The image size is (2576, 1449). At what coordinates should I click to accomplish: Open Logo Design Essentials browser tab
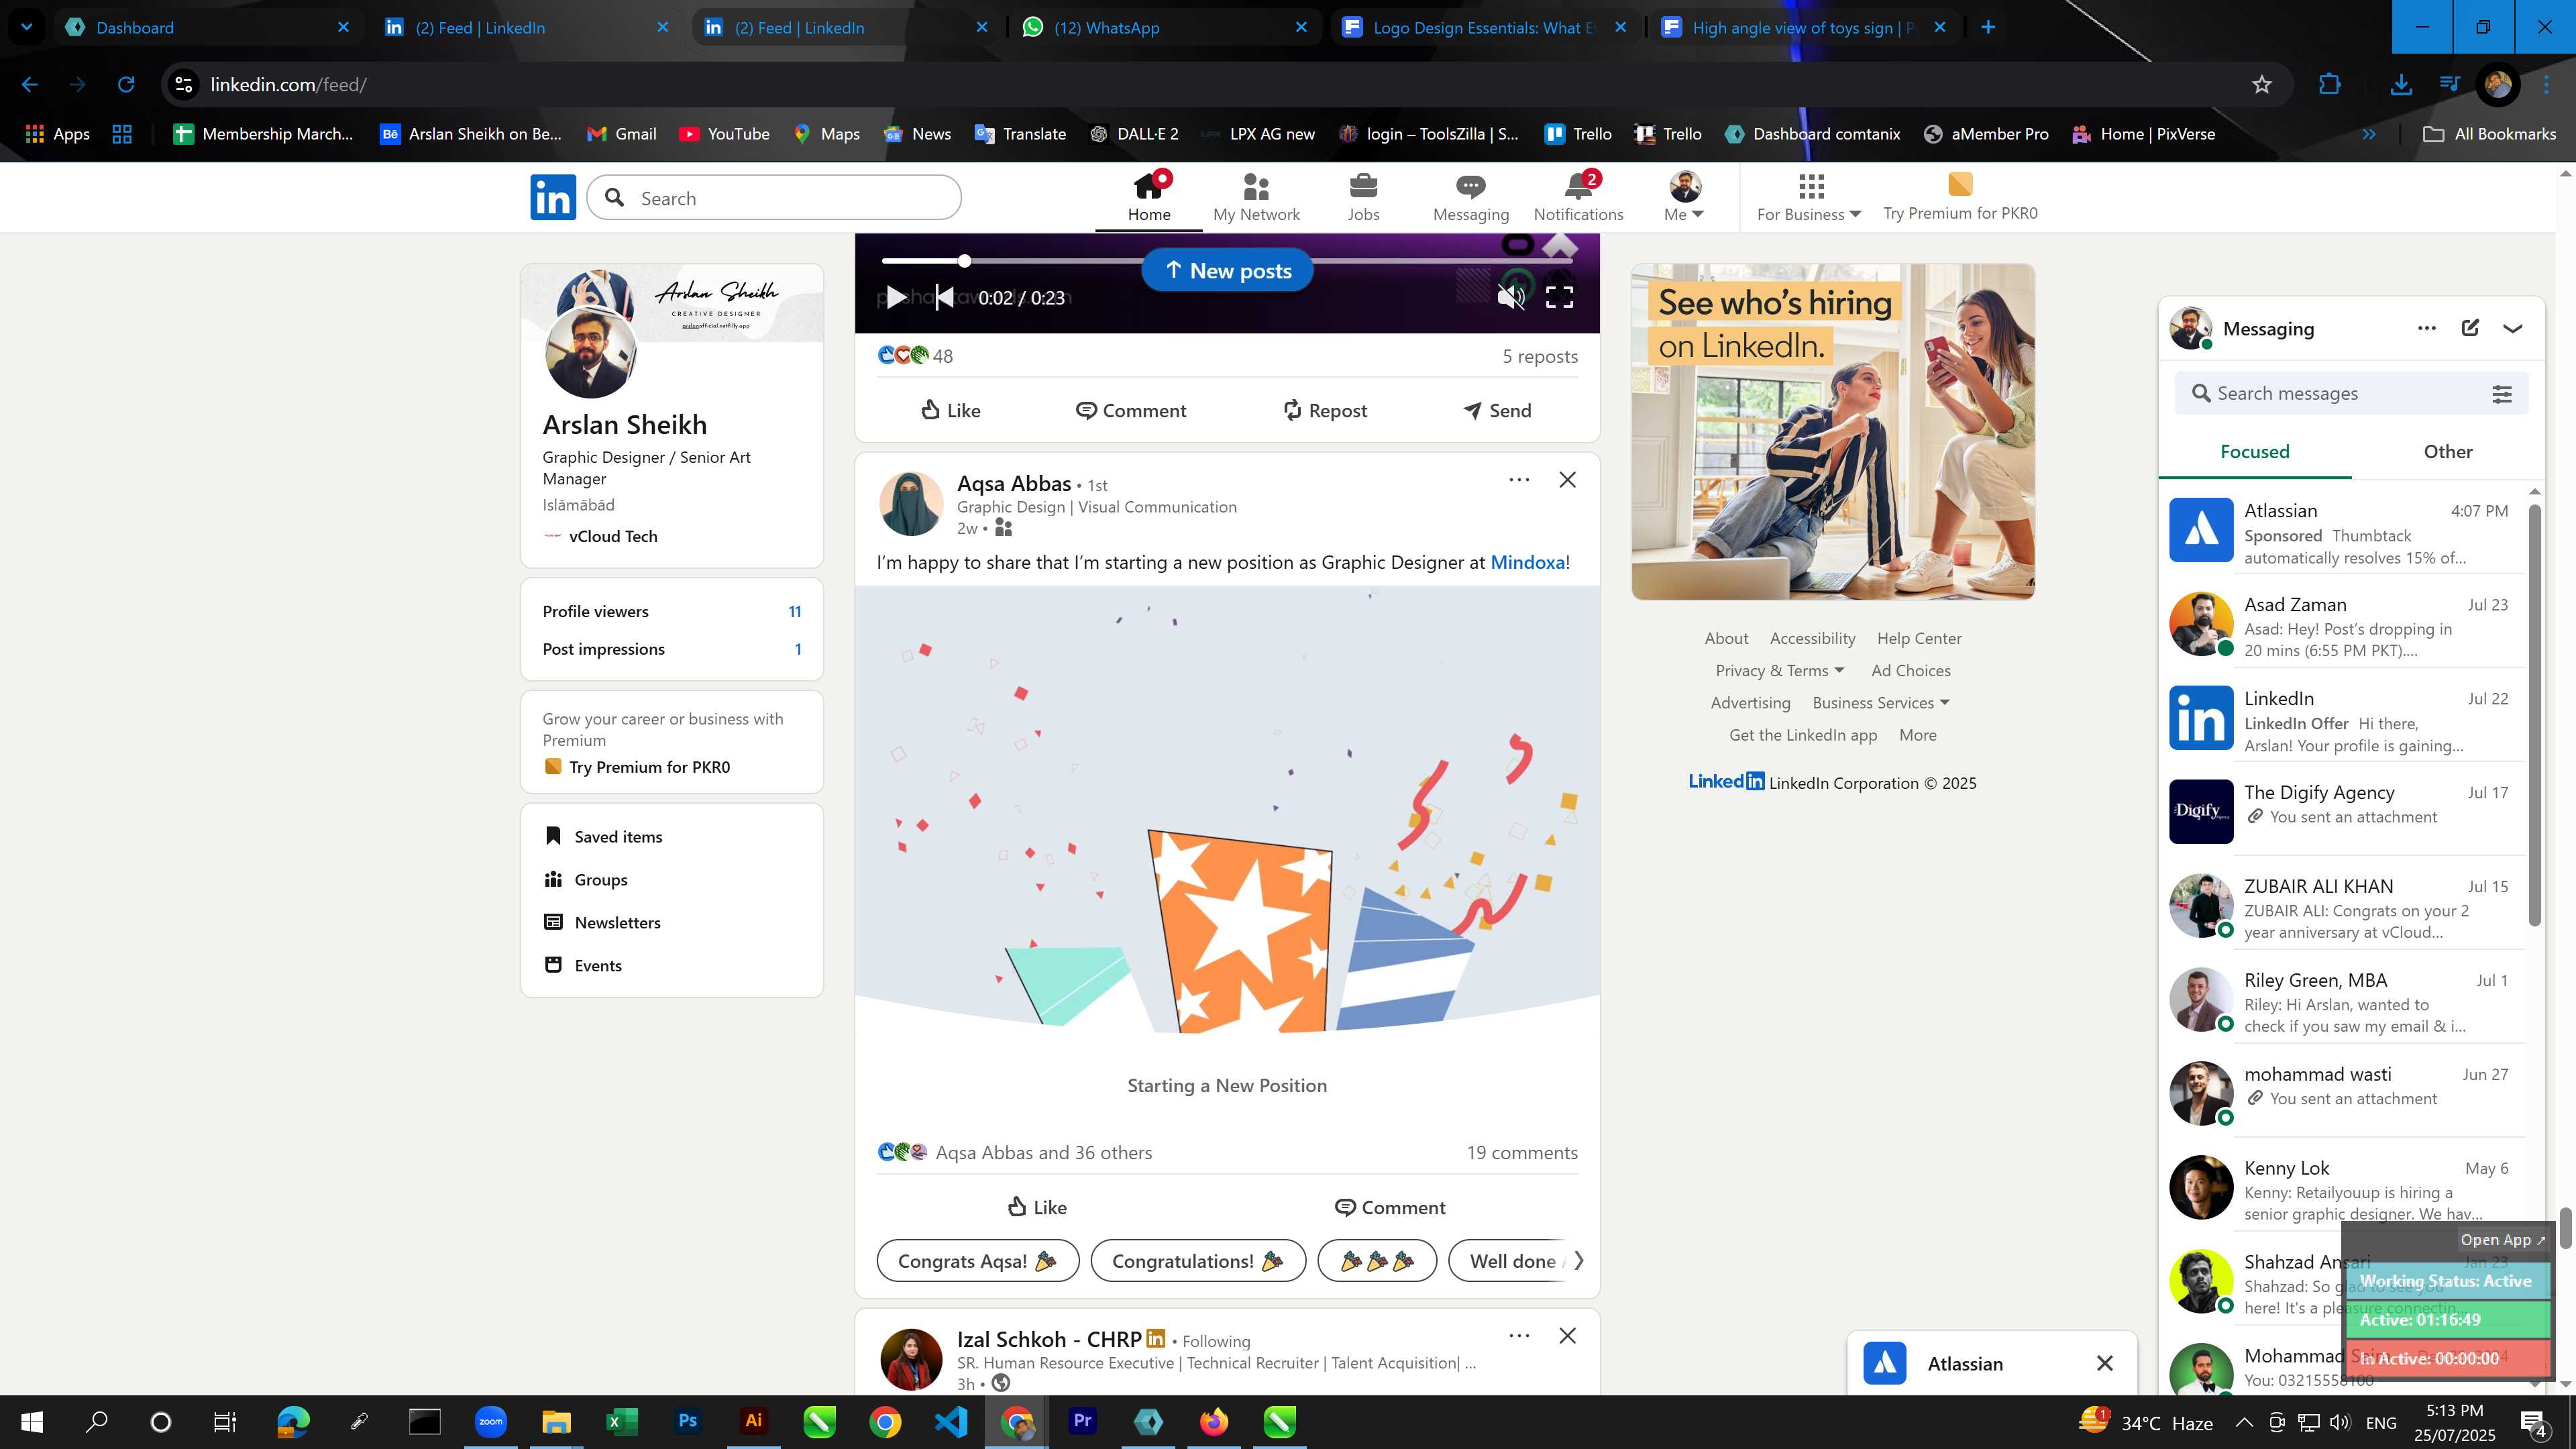pos(1485,27)
